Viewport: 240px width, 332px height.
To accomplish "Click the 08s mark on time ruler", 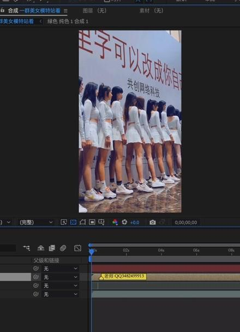I will coord(231,251).
